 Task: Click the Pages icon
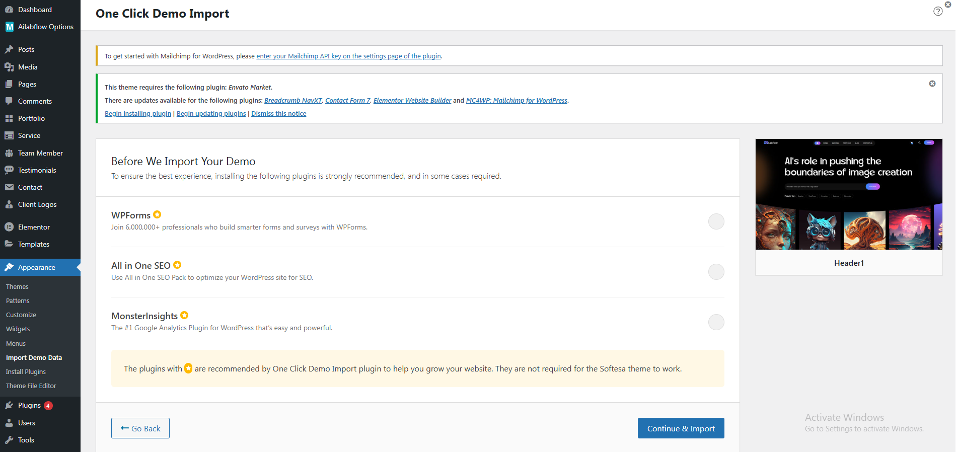[x=9, y=84]
